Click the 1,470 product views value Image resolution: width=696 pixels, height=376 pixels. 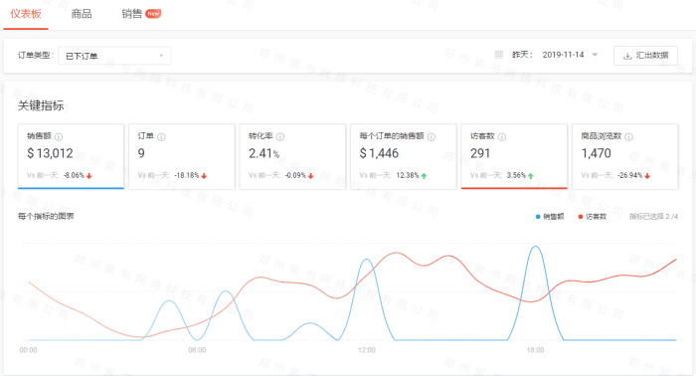[597, 153]
